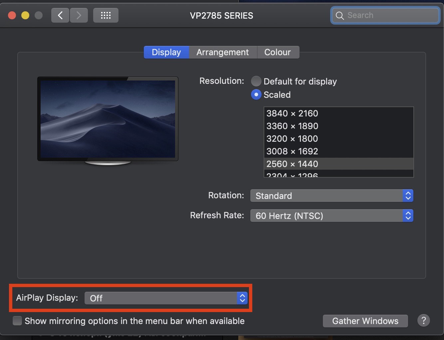Screen dimensions: 444x340
Task: Switch to the Arrangement tab
Action: 223,52
